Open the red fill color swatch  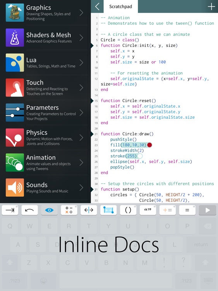149,145
